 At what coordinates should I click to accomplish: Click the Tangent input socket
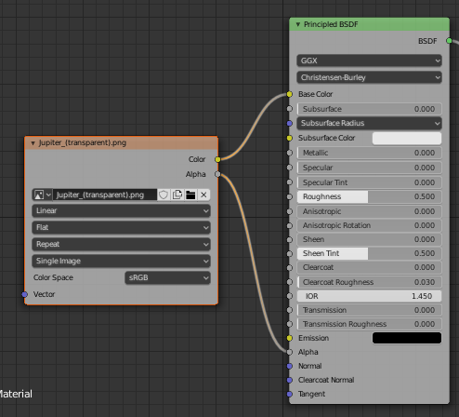pos(289,394)
